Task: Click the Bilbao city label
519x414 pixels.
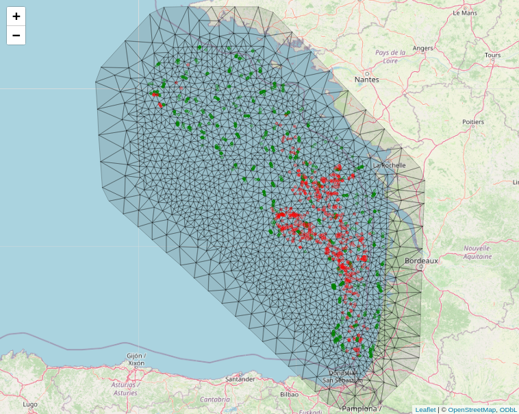Action: [x=289, y=395]
